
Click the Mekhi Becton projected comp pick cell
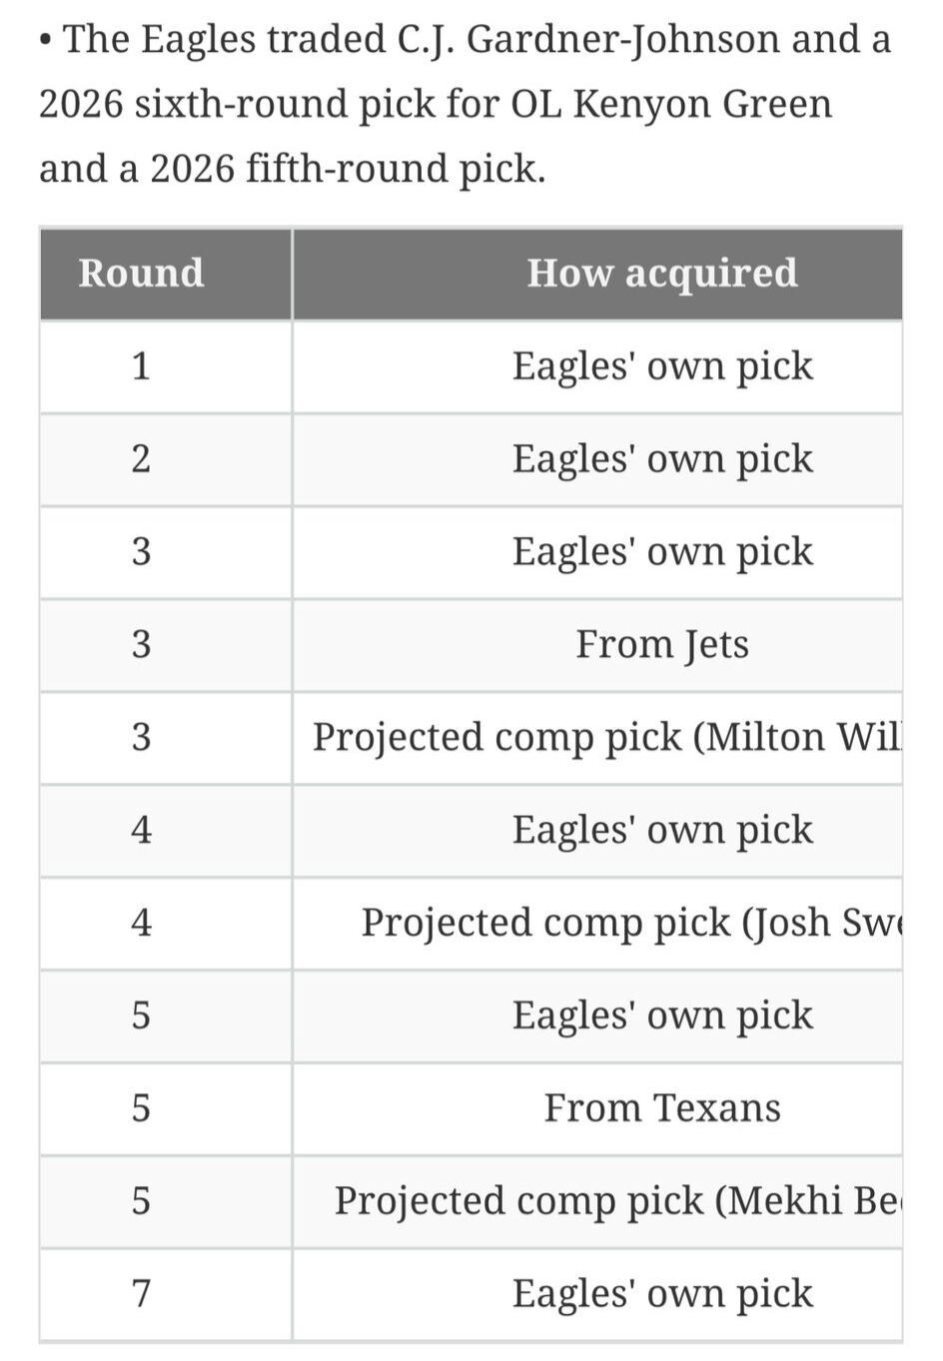597,1200
